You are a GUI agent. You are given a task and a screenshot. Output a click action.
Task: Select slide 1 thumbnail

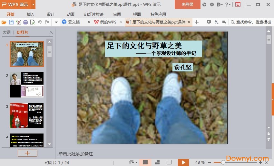27,54
